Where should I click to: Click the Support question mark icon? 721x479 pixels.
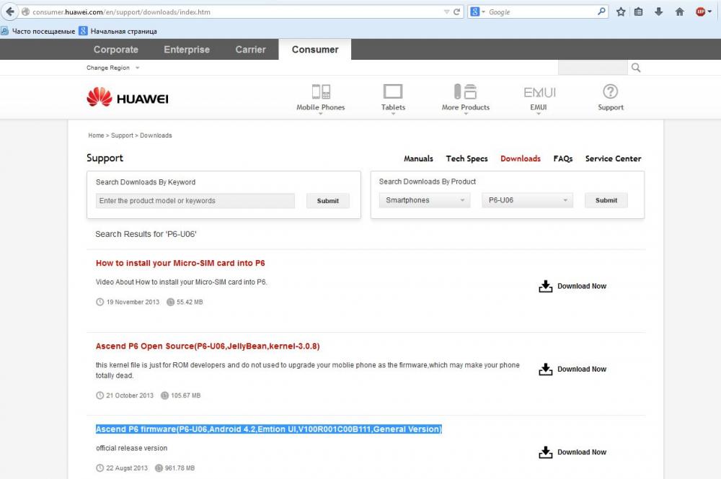[610, 91]
